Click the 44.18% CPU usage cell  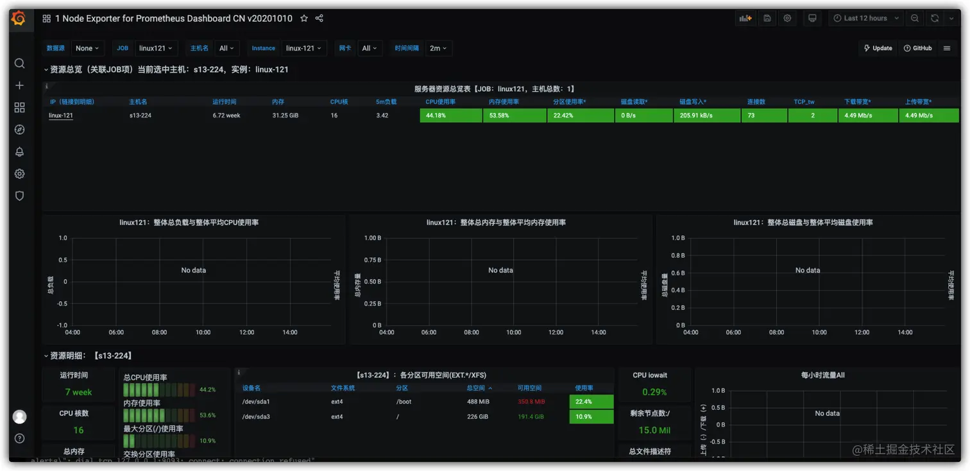[x=451, y=116]
